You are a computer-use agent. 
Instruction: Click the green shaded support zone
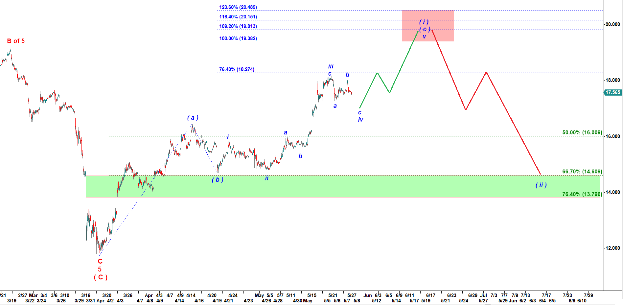pyautogui.click(x=329, y=186)
